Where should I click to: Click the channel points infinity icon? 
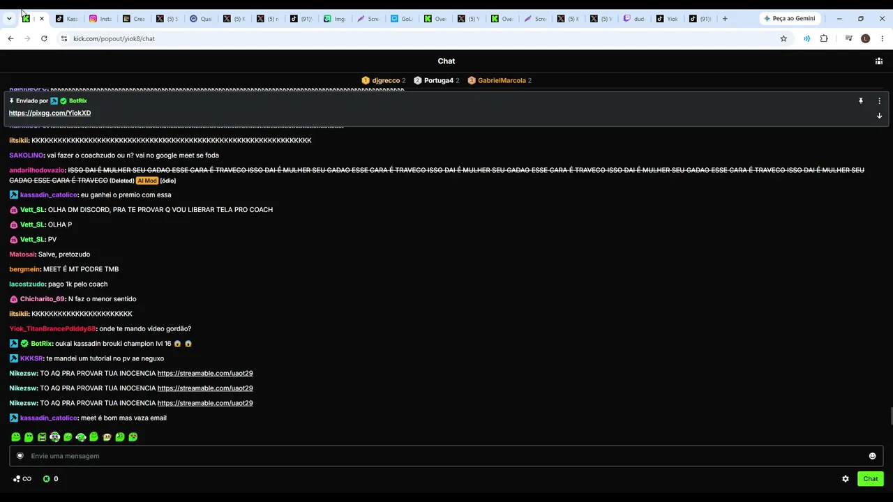tap(27, 479)
